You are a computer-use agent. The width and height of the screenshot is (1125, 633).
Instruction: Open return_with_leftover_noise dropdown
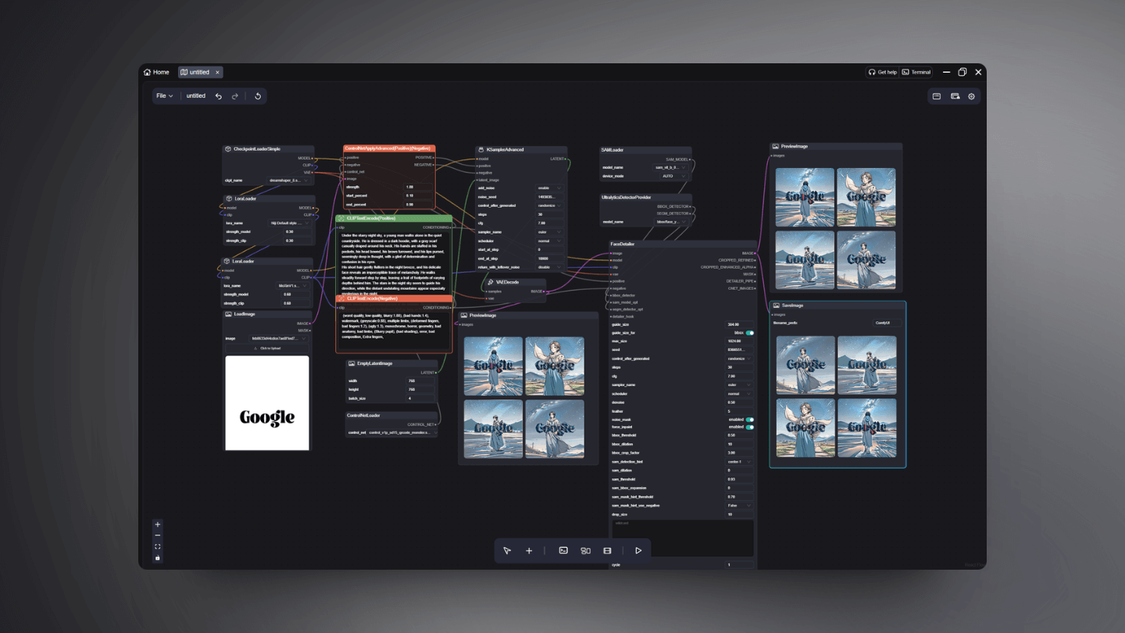549,266
